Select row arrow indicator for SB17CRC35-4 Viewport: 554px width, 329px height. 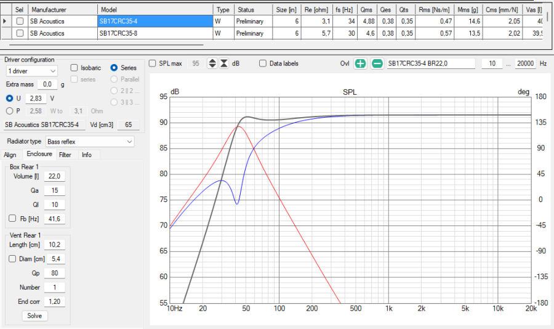tap(4, 21)
